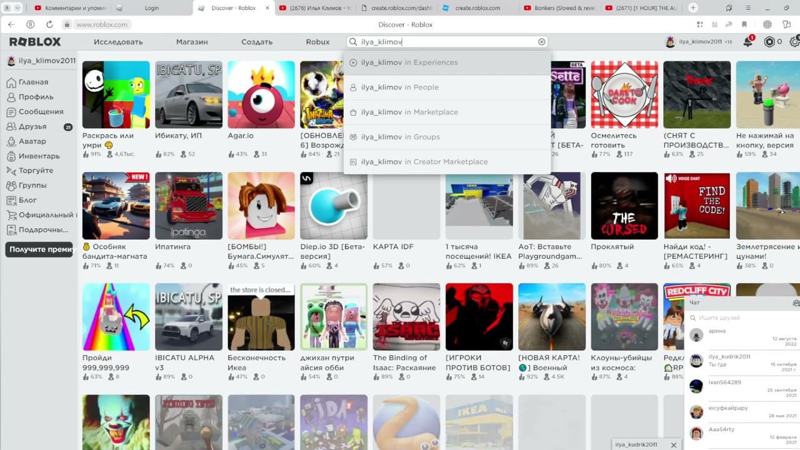Go back with the browser back arrow

[x=11, y=24]
